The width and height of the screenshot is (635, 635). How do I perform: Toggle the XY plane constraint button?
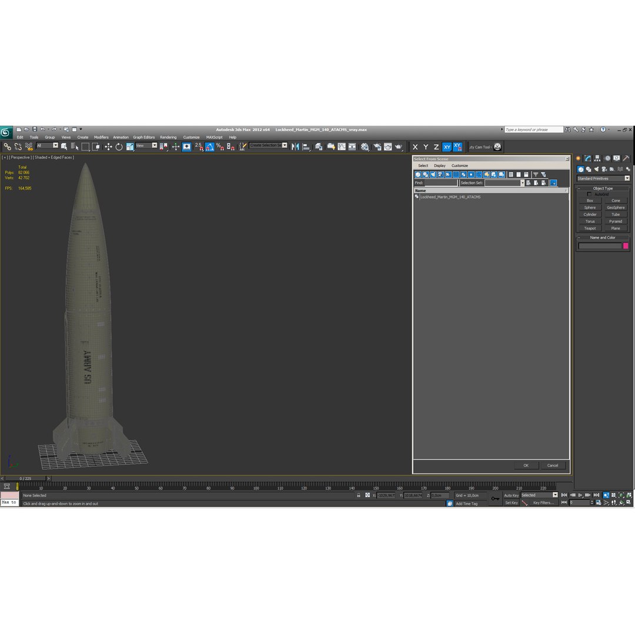point(447,147)
